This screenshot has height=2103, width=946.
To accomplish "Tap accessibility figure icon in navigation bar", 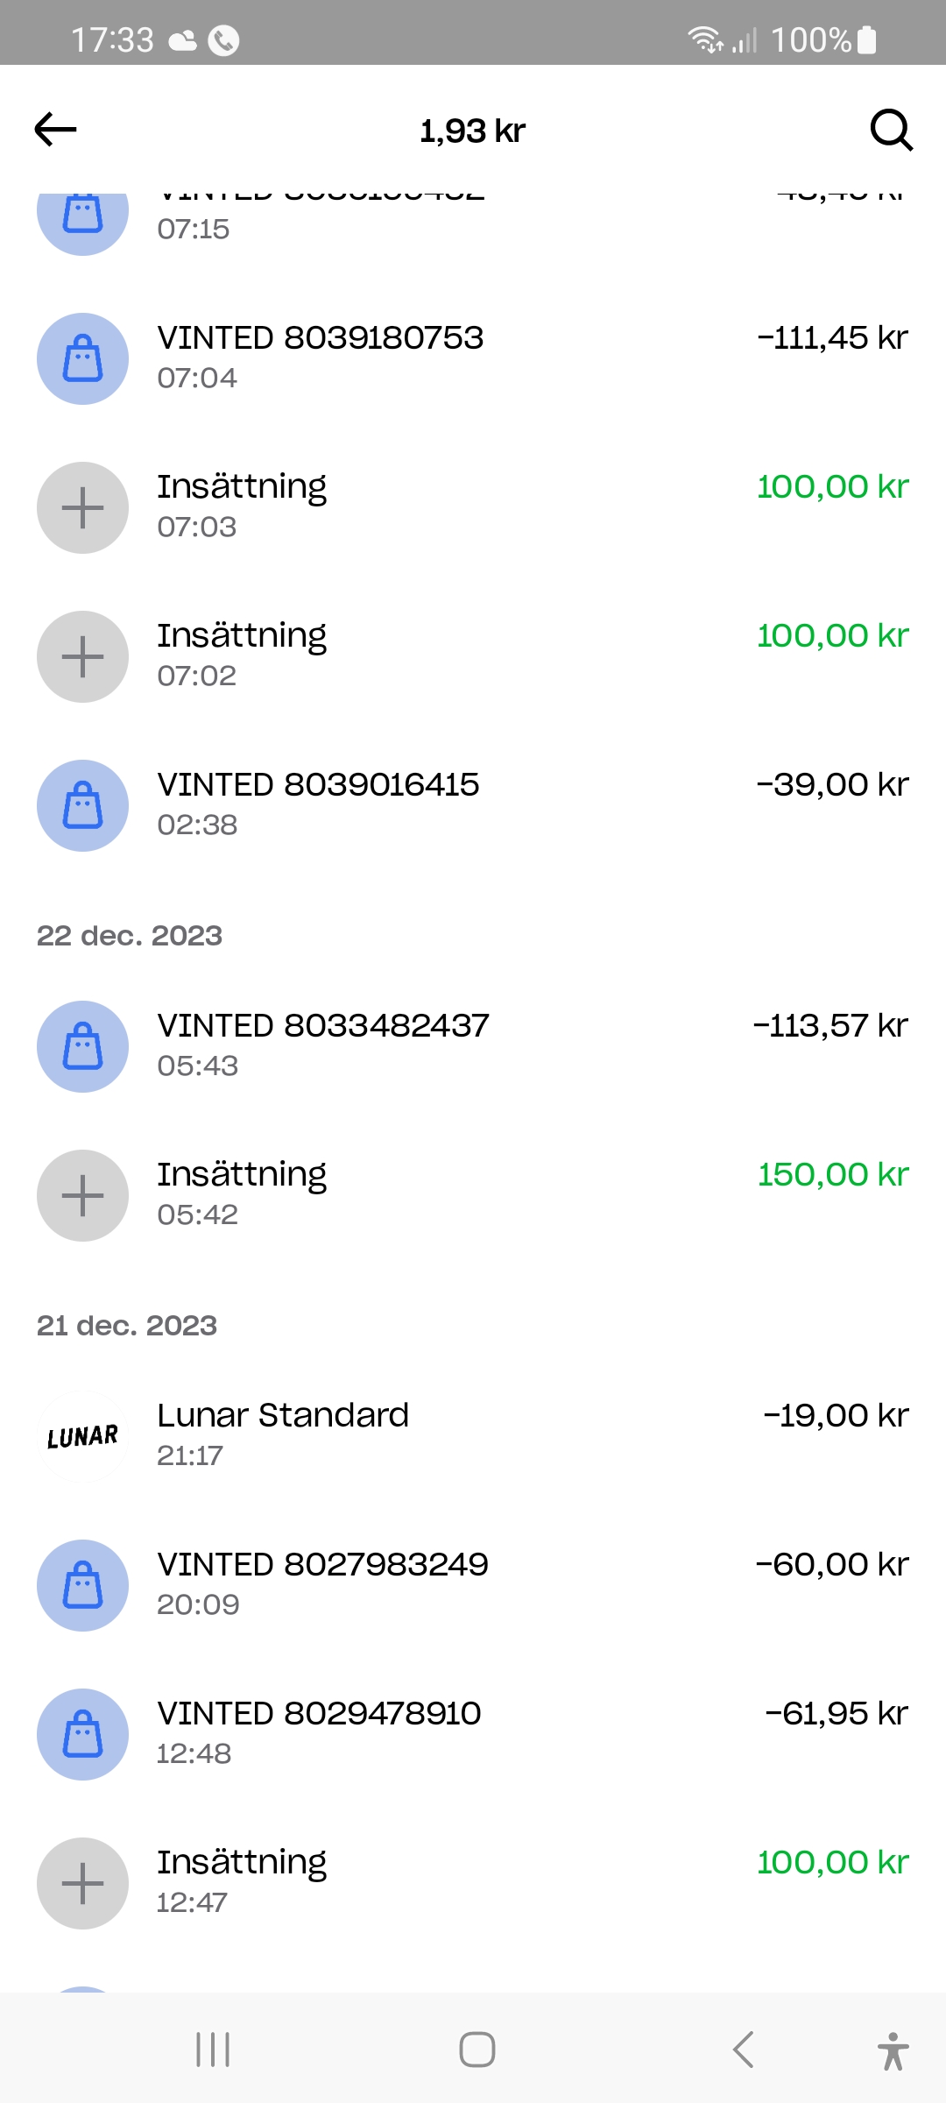I will pos(893,2050).
